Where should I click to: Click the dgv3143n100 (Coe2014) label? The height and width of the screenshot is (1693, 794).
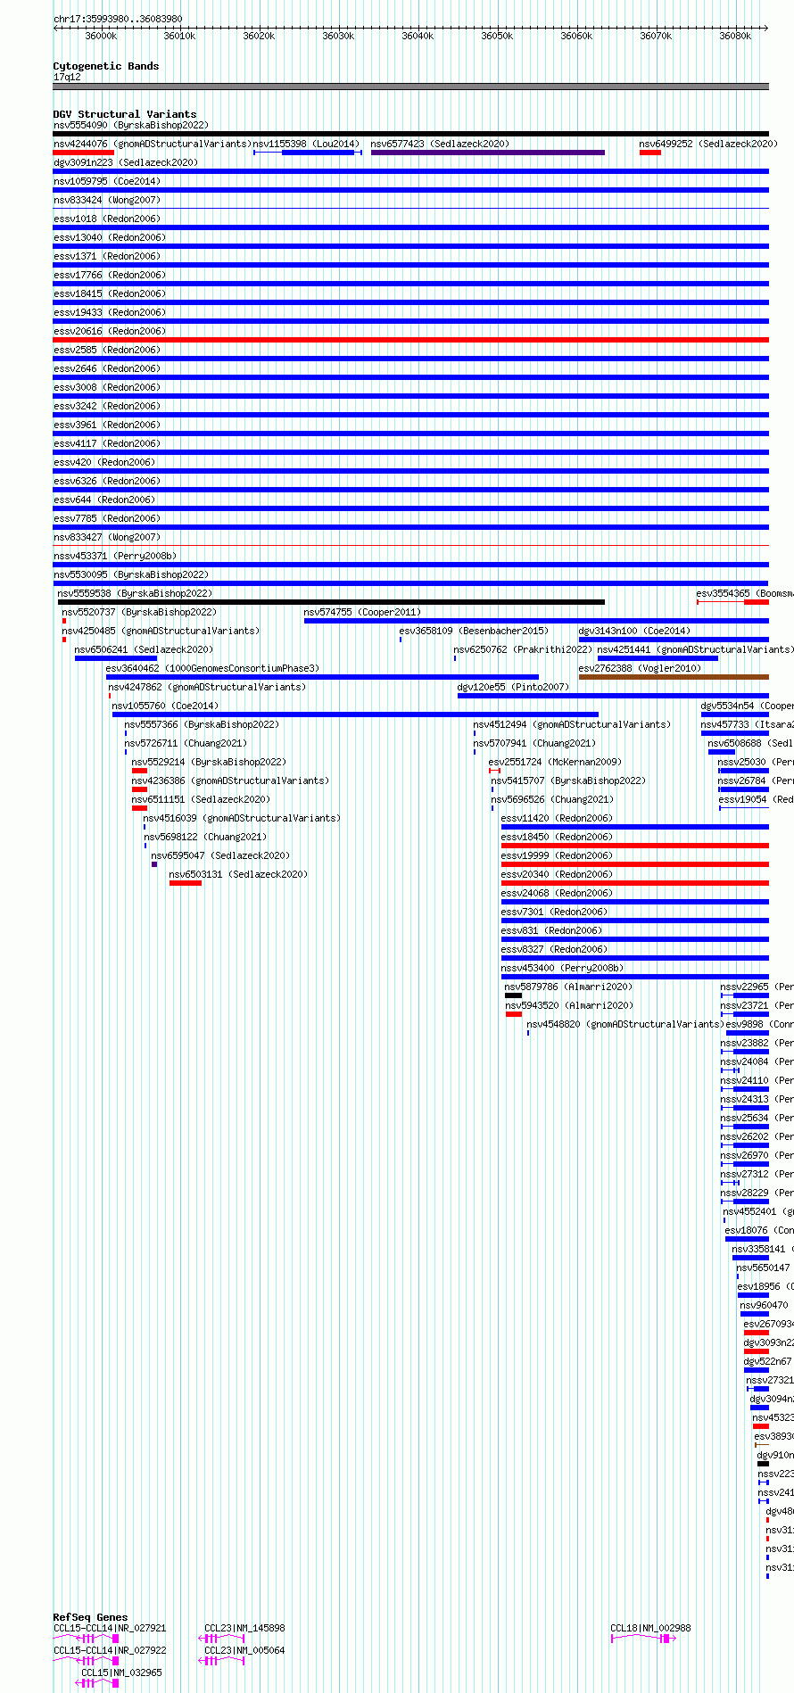[x=634, y=632]
